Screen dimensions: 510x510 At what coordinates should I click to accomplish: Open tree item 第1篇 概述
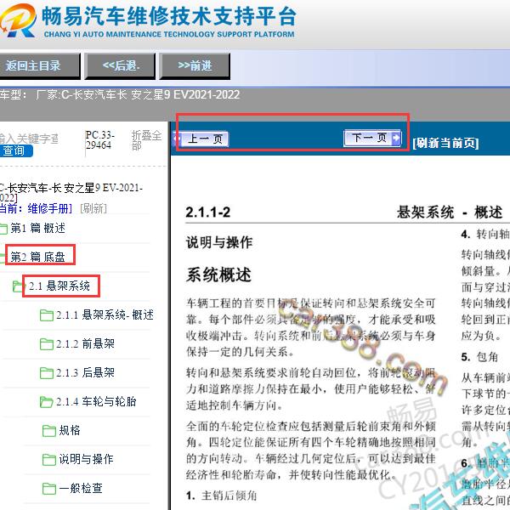point(37,229)
